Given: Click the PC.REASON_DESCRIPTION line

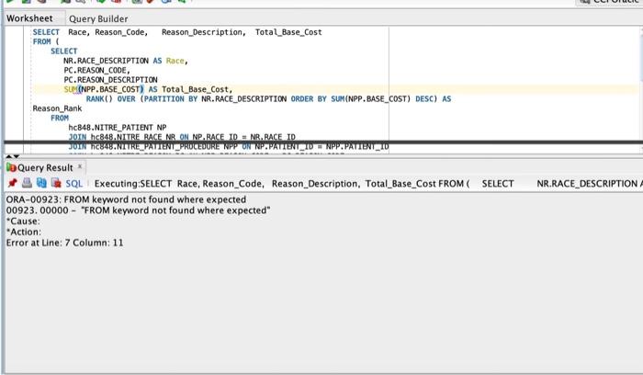Looking at the screenshot, I should pos(110,80).
